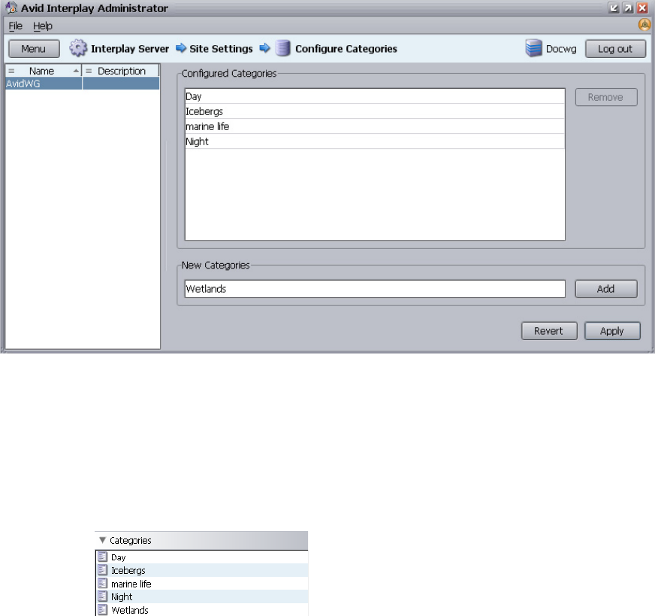Click the blue arrow after Site Settings
The image size is (655, 616).
tap(265, 48)
